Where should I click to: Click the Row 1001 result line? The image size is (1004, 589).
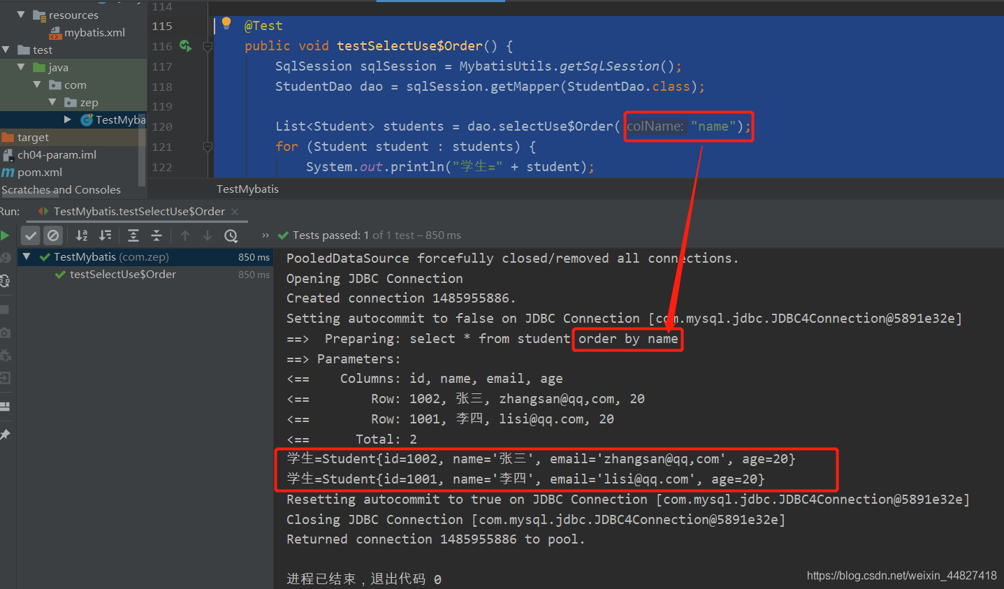[450, 419]
